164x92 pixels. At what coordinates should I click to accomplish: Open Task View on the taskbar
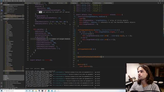tap(30, 91)
